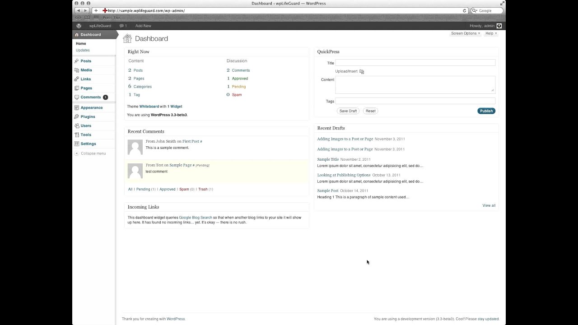Click the Test commenter's avatar
The width and height of the screenshot is (578, 325).
click(135, 171)
